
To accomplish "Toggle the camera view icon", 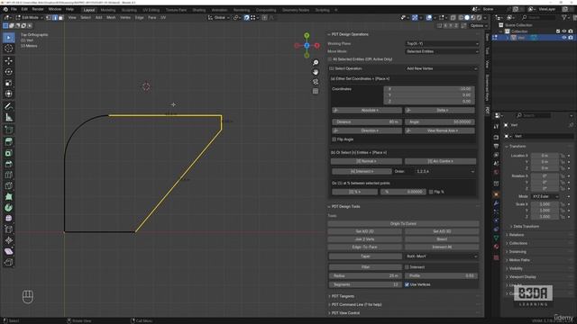I will [x=316, y=82].
